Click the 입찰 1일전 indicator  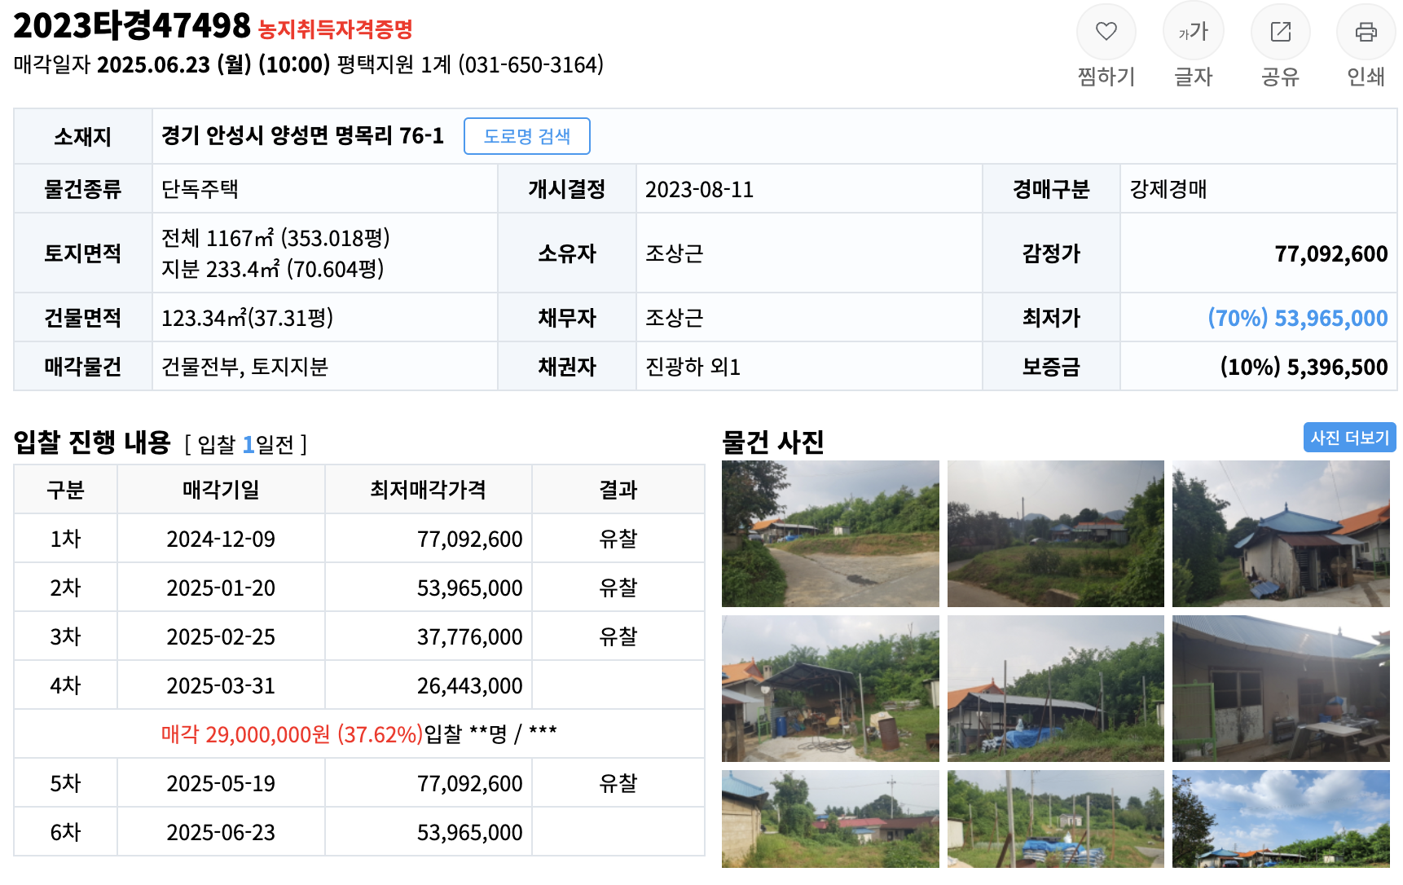(x=245, y=444)
